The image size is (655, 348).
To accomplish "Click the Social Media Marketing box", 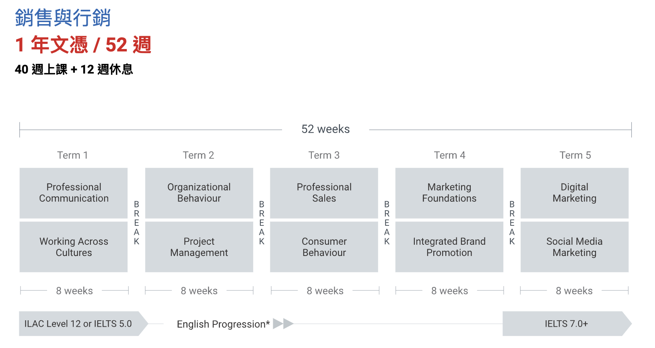I will pyautogui.click(x=574, y=247).
